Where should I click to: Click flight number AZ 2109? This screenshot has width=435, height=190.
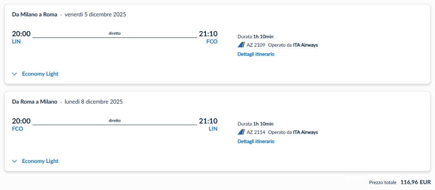coord(256,45)
